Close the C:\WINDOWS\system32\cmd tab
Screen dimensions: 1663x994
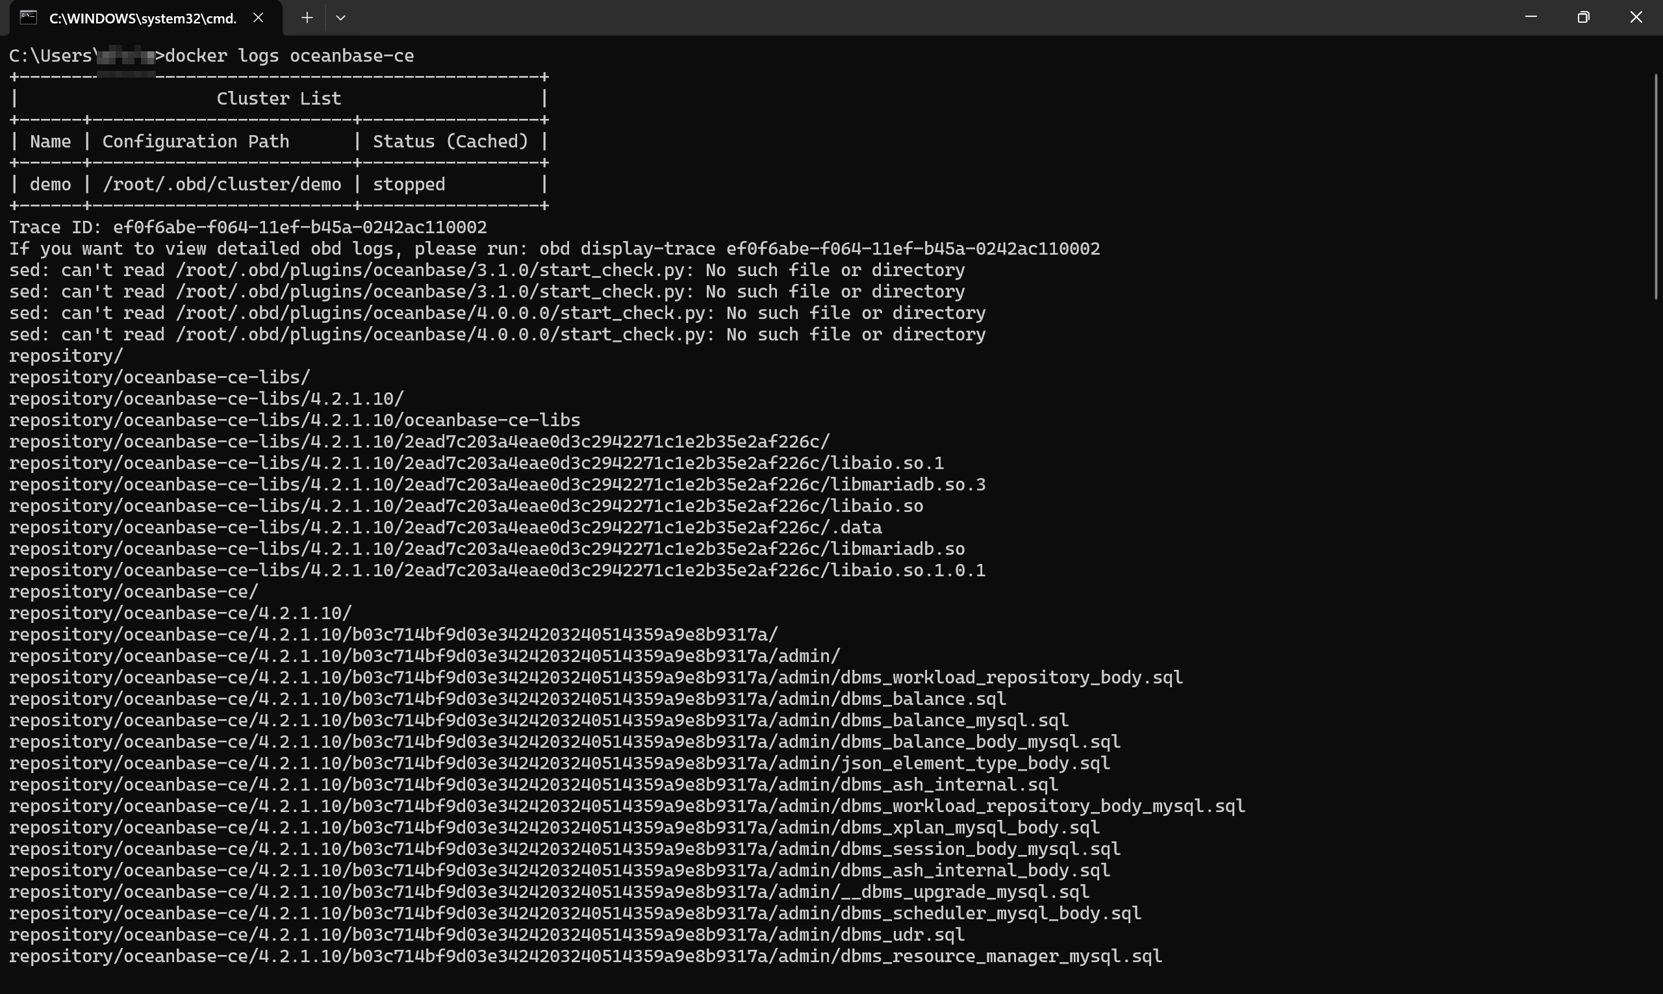258,18
